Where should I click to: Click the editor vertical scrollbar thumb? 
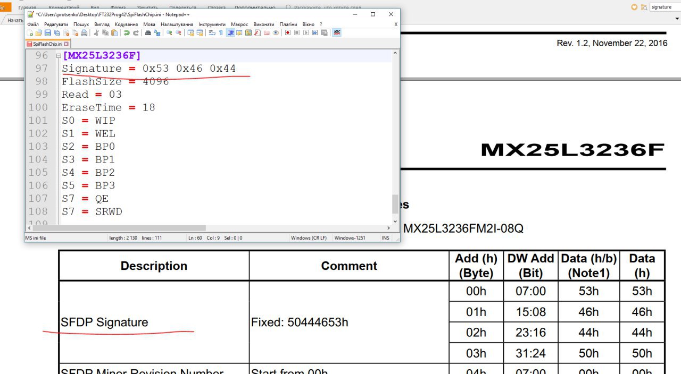click(x=395, y=203)
